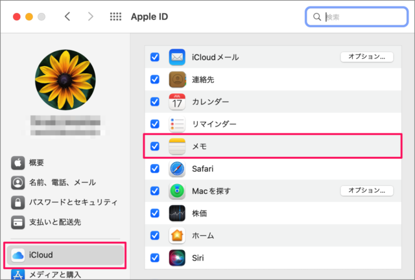Click the カレンダー label text

point(210,102)
